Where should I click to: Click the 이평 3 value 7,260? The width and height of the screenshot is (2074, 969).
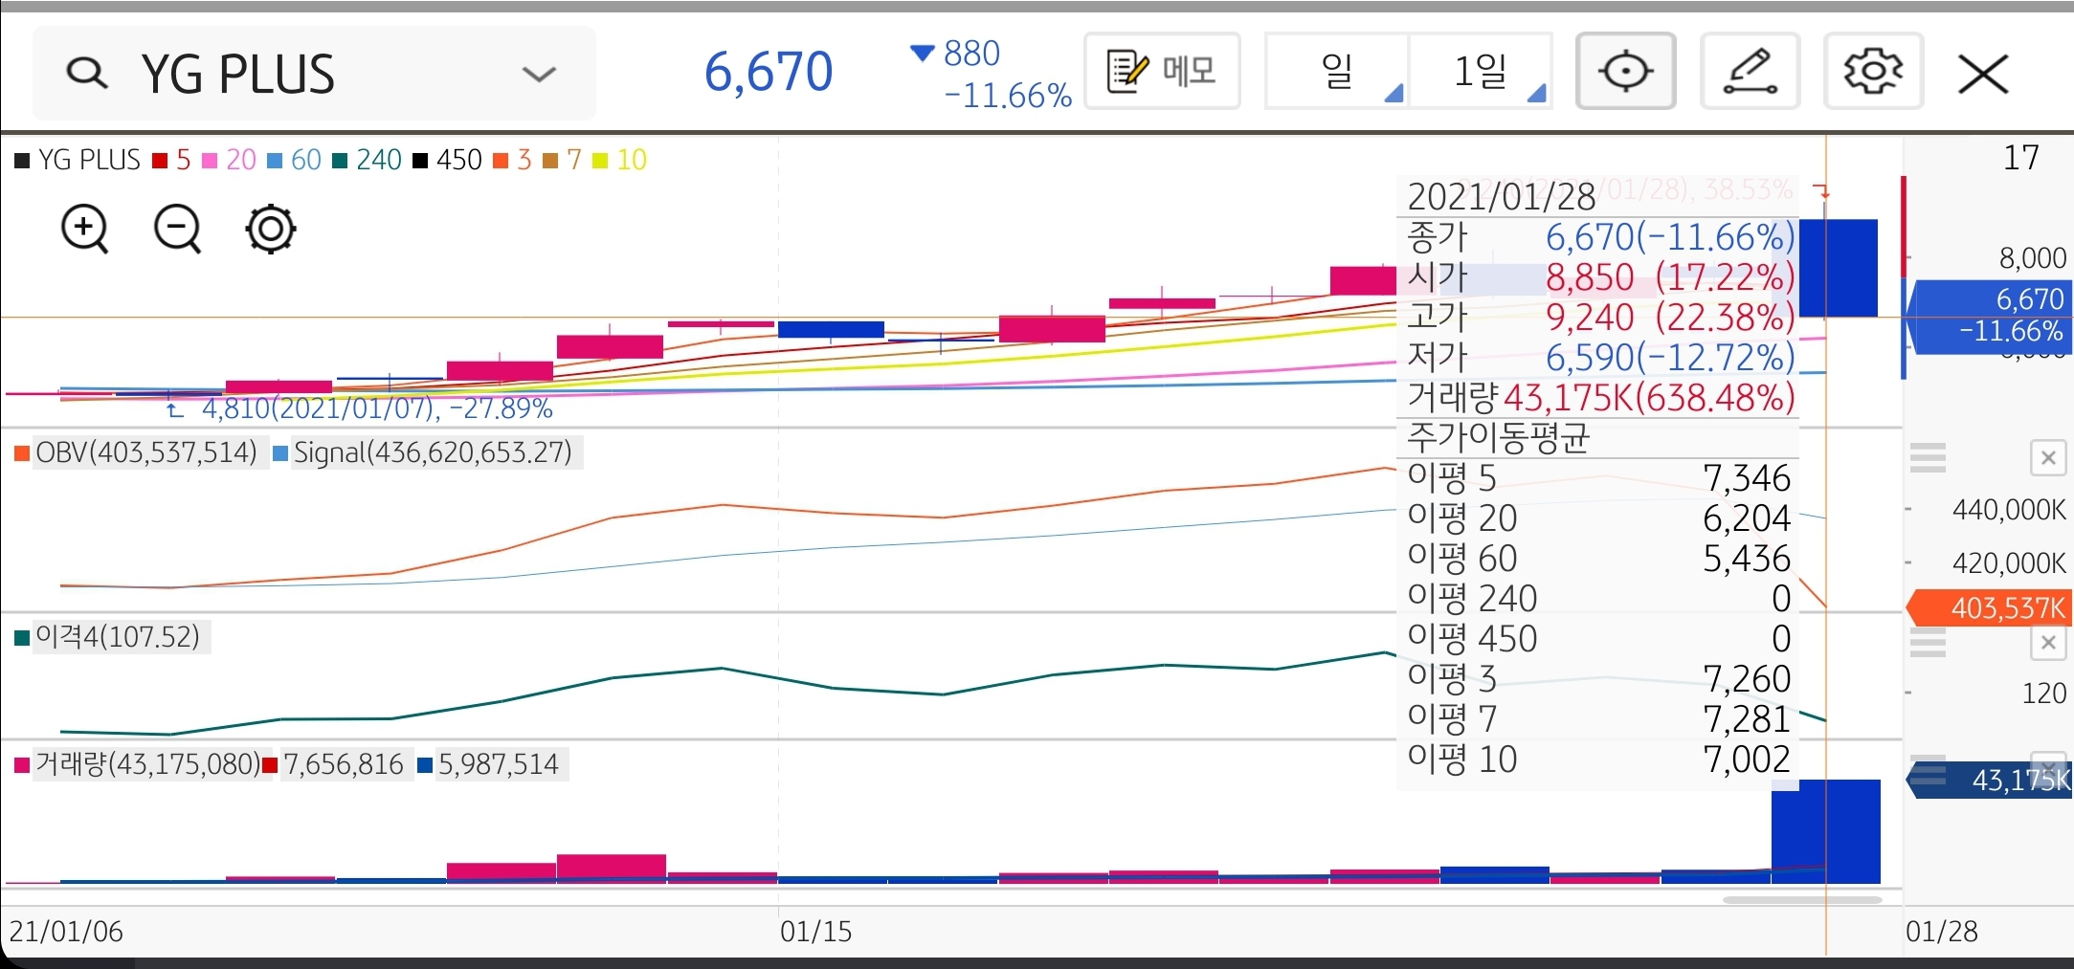click(x=1747, y=679)
